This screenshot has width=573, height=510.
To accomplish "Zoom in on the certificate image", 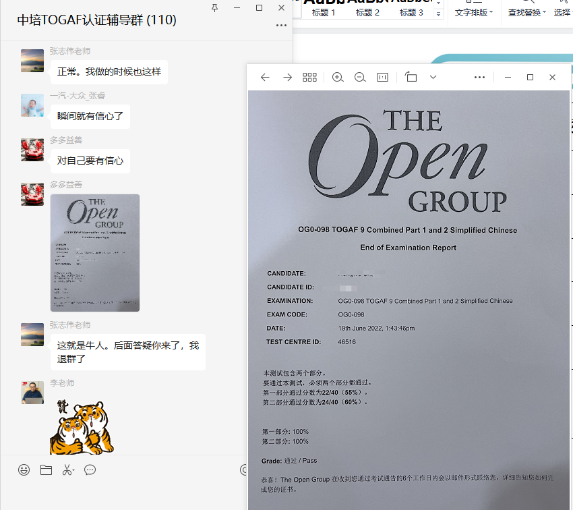I will pos(338,77).
